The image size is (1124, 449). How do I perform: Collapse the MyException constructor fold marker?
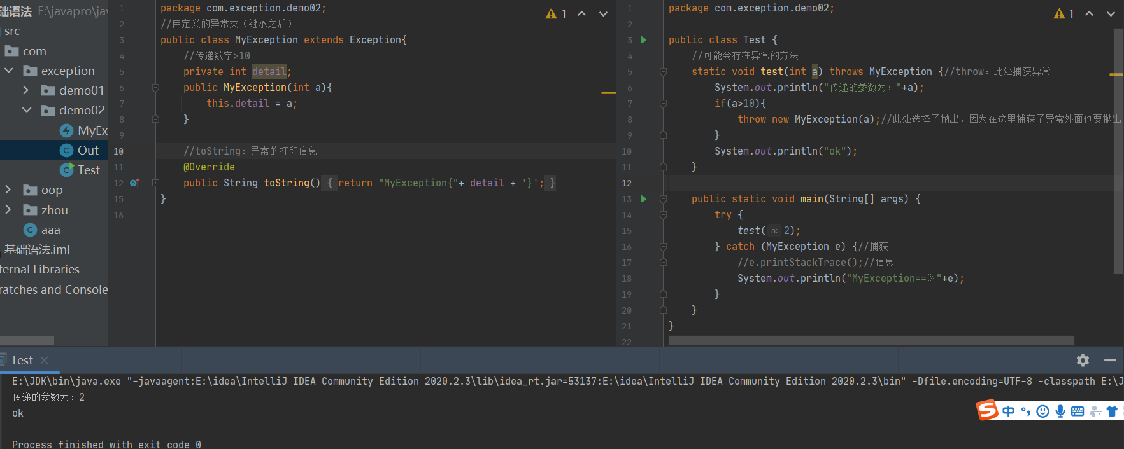(155, 88)
